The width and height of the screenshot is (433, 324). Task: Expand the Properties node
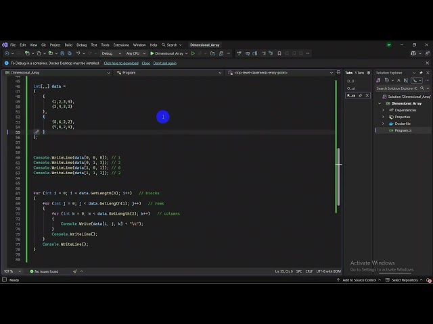click(383, 117)
